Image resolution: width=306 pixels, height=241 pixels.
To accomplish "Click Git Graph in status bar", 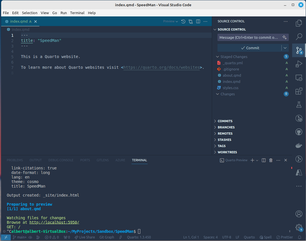I will 107,237.
